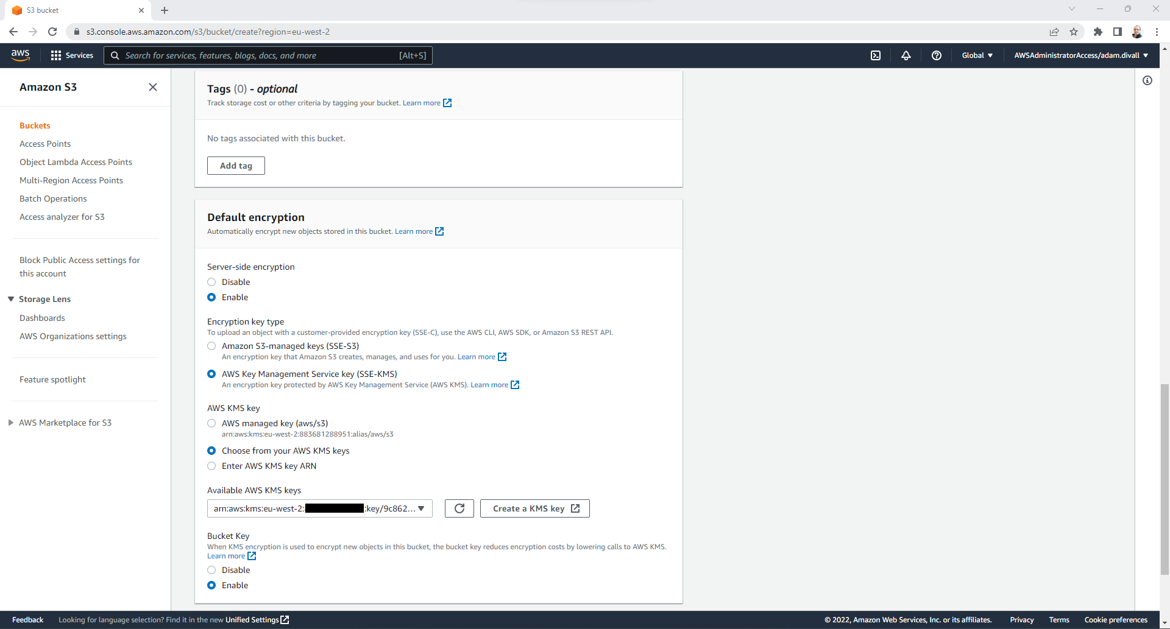This screenshot has width=1170, height=629.
Task: Close the Amazon S3 side navigation panel
Action: point(153,87)
